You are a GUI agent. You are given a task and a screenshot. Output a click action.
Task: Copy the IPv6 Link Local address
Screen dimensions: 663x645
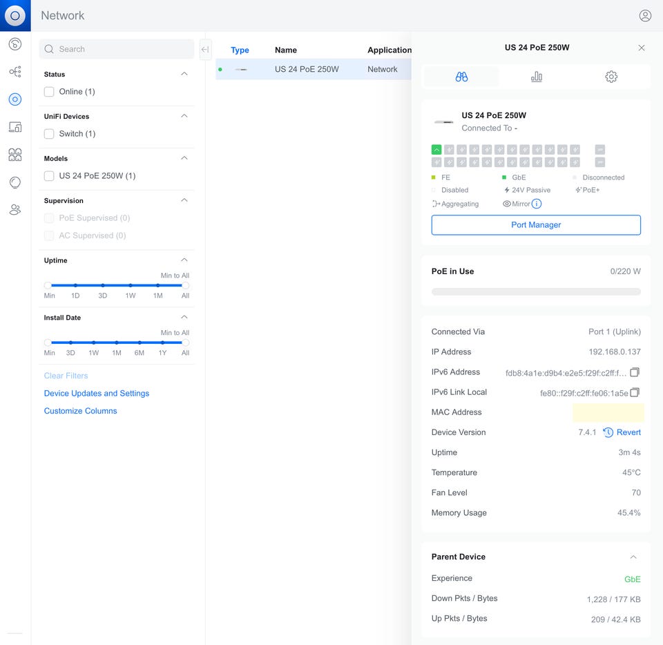(x=634, y=392)
